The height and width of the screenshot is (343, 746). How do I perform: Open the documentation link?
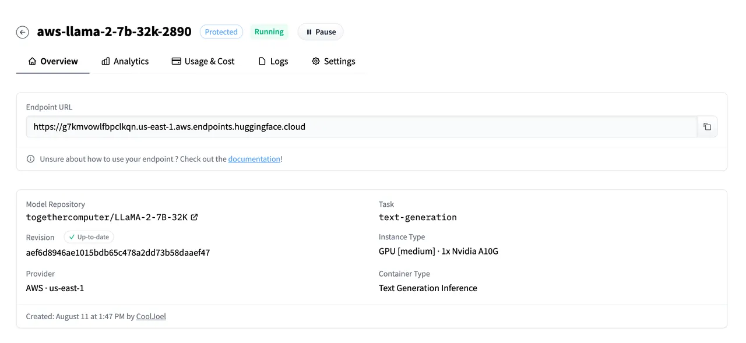pyautogui.click(x=254, y=159)
